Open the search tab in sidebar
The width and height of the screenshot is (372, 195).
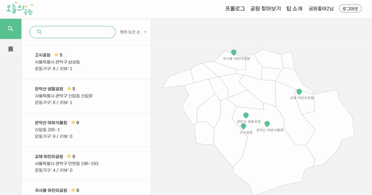coord(11,29)
